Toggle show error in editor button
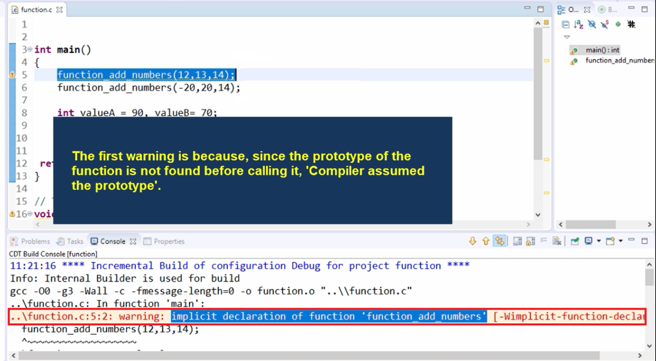Screen dimensions: 656x361 pos(499,241)
